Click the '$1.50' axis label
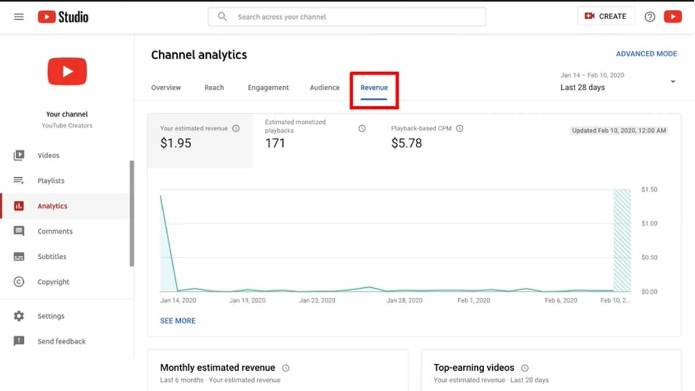This screenshot has height=391, width=695. [x=649, y=189]
